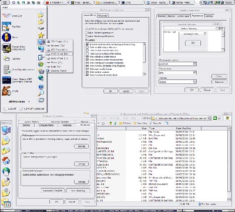Toggle Folders pane in Explorer toolbar
Viewport: 235px width, 212px height.
click(125, 123)
